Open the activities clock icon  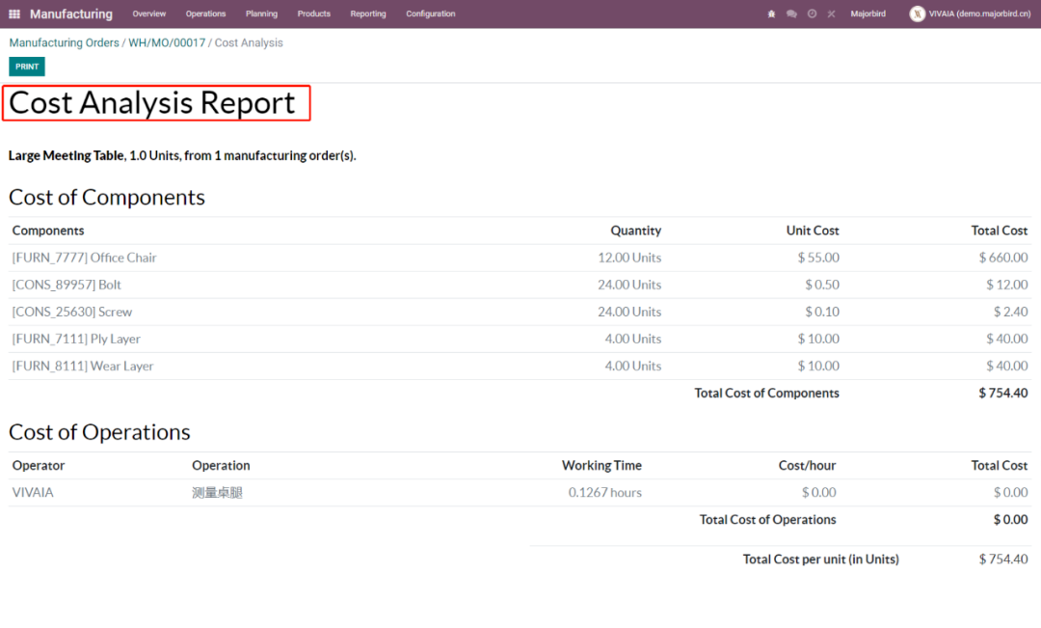click(x=812, y=14)
